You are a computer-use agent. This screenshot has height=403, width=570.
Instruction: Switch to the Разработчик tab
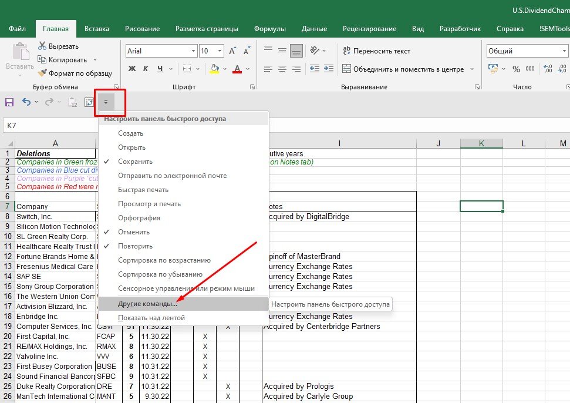tap(460, 29)
